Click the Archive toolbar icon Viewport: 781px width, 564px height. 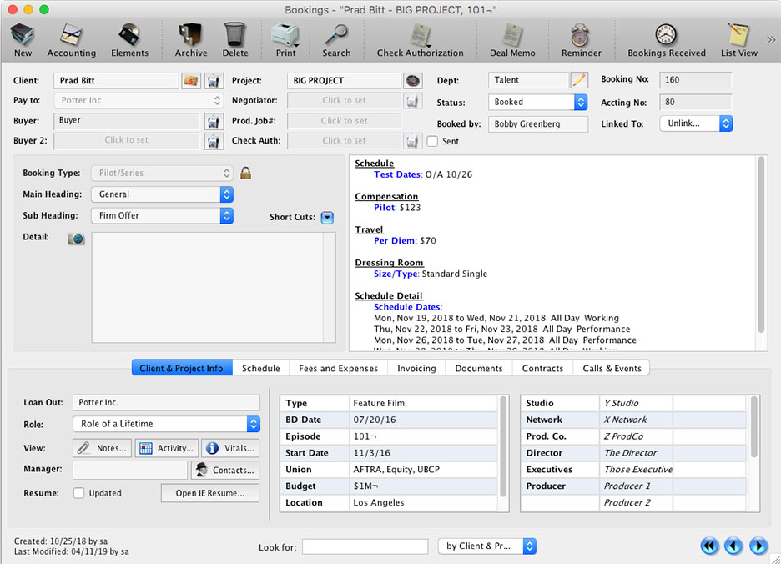[191, 40]
